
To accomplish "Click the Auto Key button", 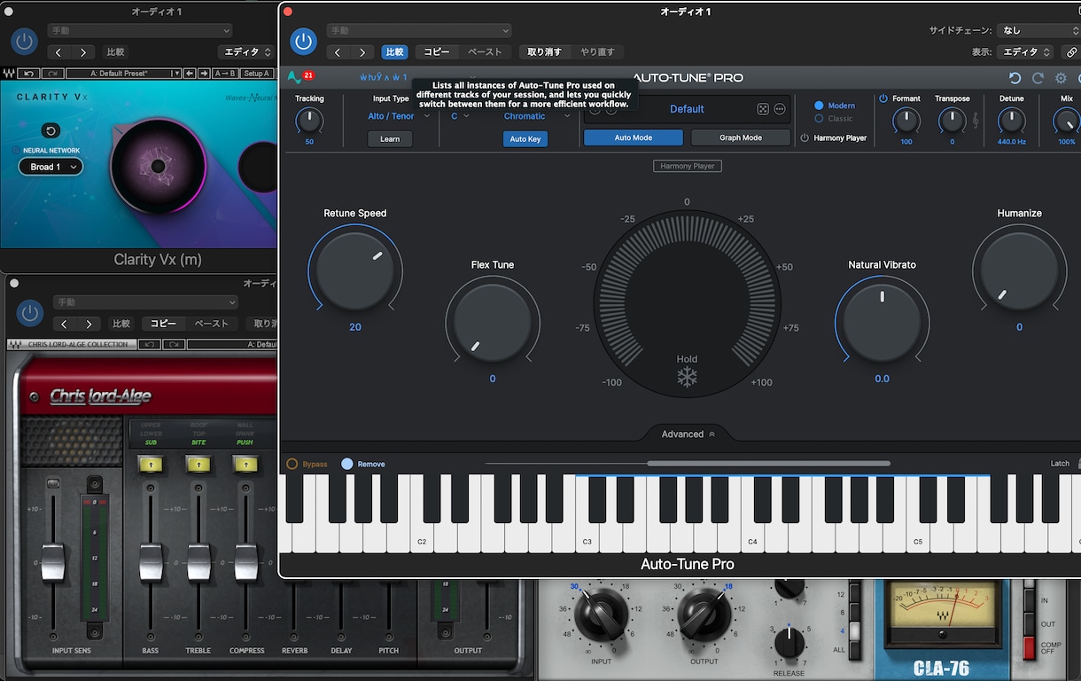I will 525,139.
